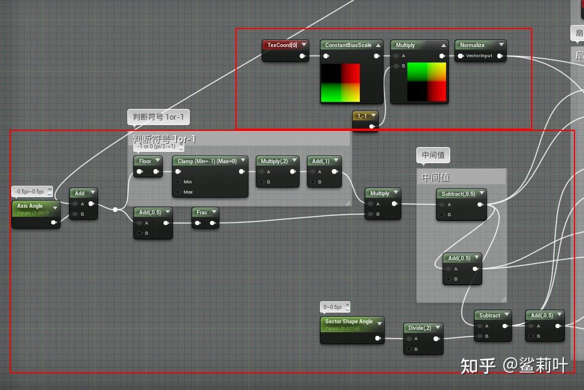The height and width of the screenshot is (390, 584).
Task: Click the ConstantBiasScale node header
Action: click(x=350, y=45)
